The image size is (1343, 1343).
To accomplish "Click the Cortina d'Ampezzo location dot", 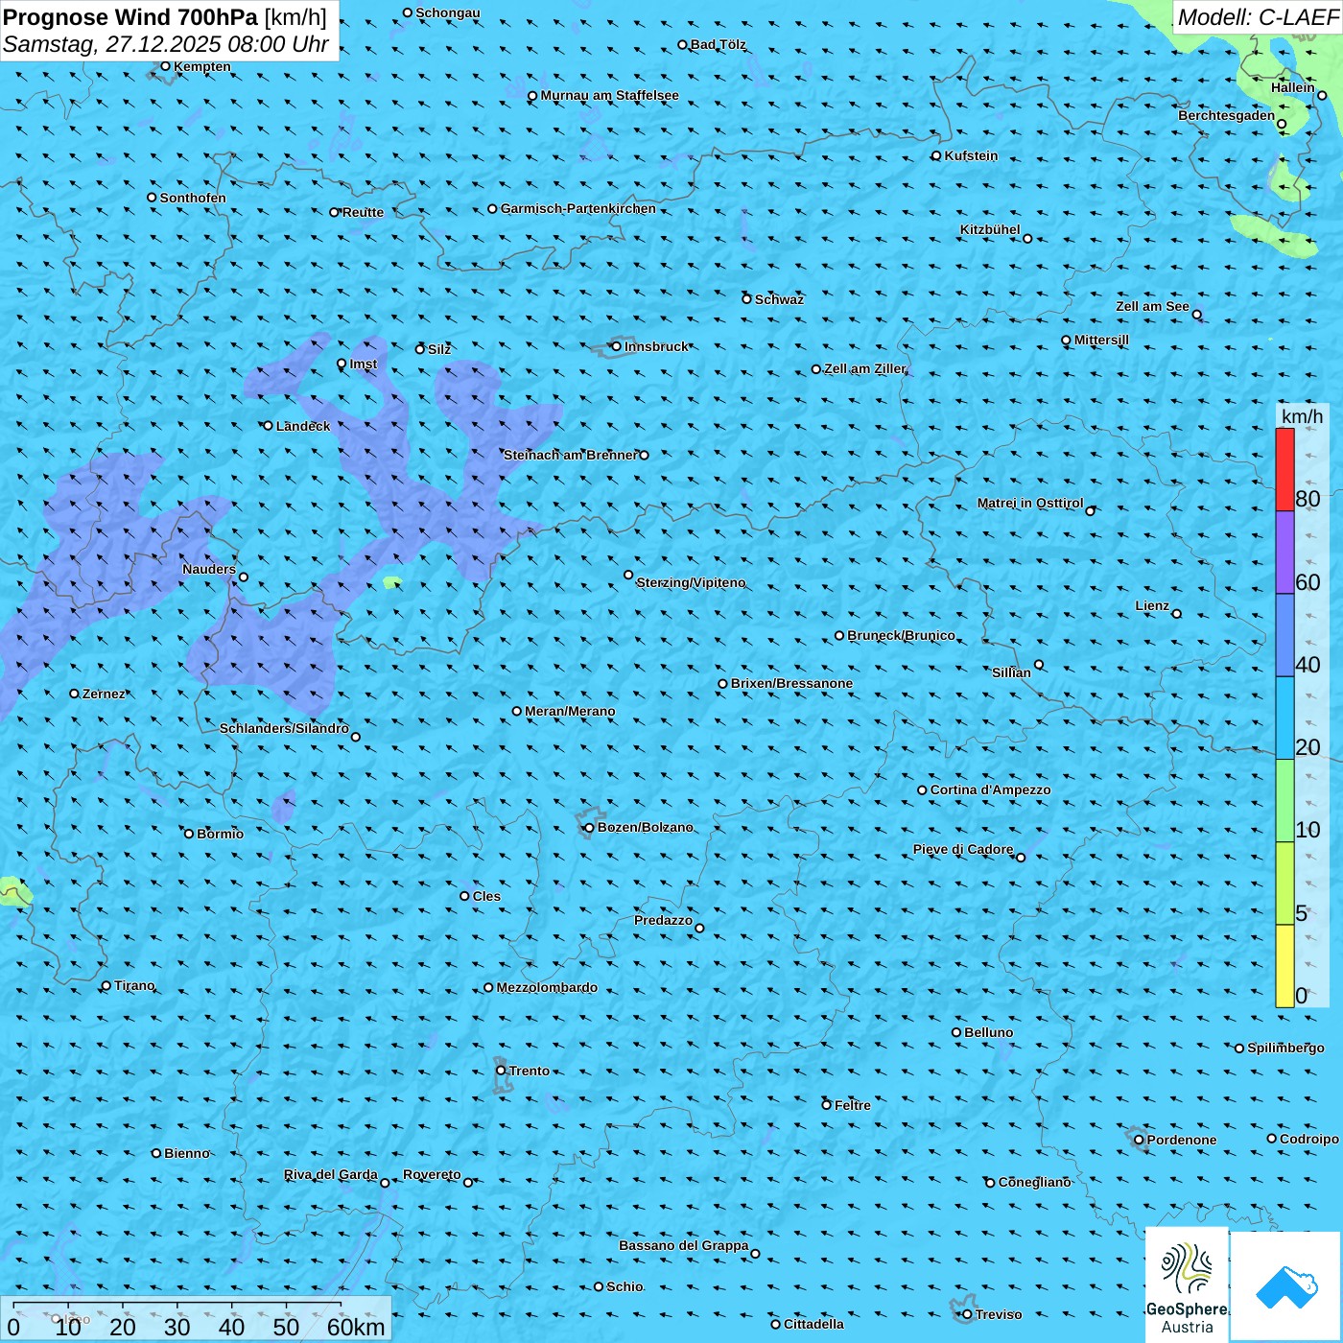I will pyautogui.click(x=923, y=790).
